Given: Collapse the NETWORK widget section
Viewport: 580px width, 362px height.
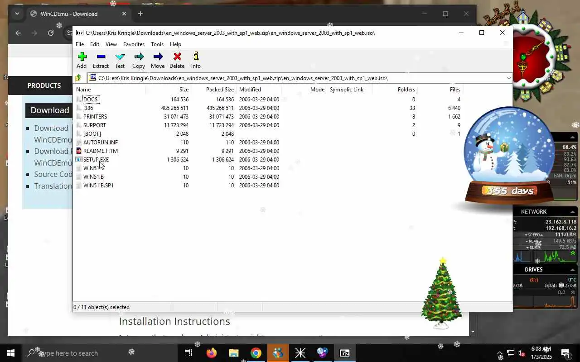Looking at the screenshot, I should click(x=572, y=212).
